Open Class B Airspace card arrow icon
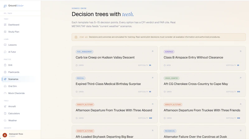This screenshot has width=249, height=139. 240,51
